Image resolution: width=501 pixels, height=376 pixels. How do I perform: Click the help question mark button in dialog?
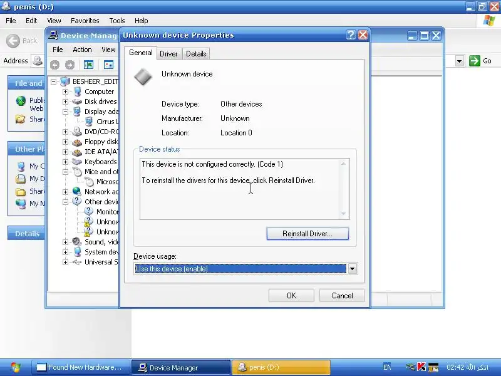(x=351, y=35)
